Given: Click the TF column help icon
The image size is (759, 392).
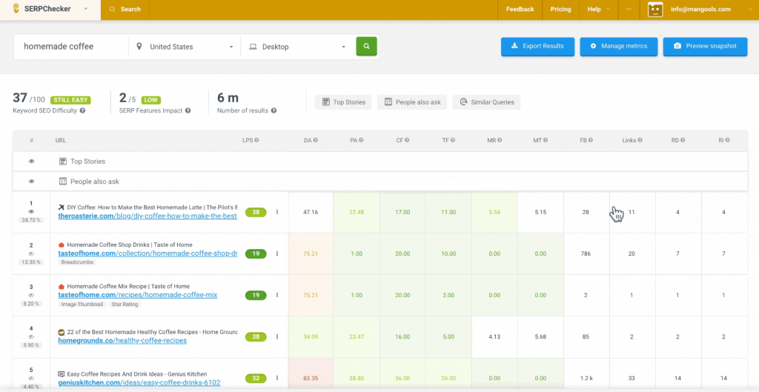Looking at the screenshot, I should (453, 140).
